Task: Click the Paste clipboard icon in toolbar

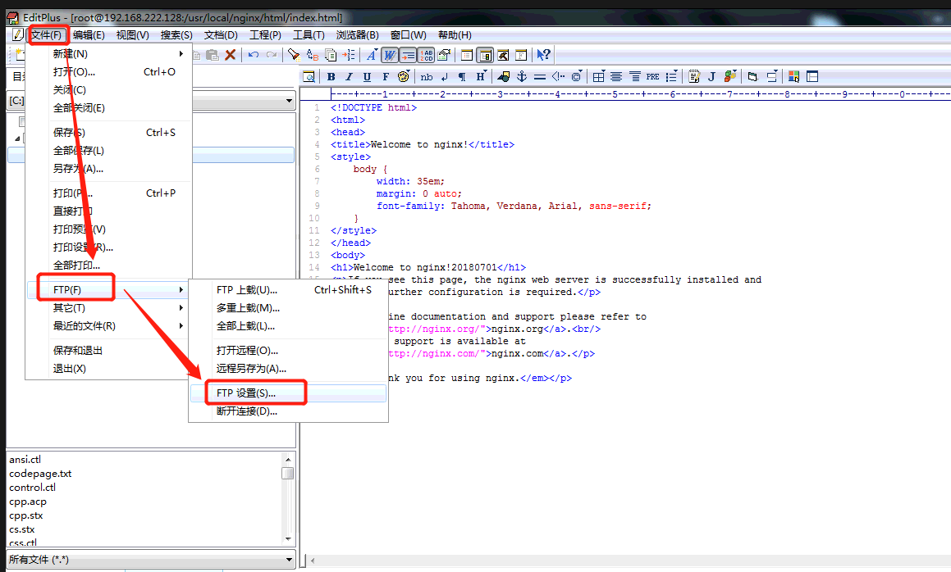Action: 213,55
